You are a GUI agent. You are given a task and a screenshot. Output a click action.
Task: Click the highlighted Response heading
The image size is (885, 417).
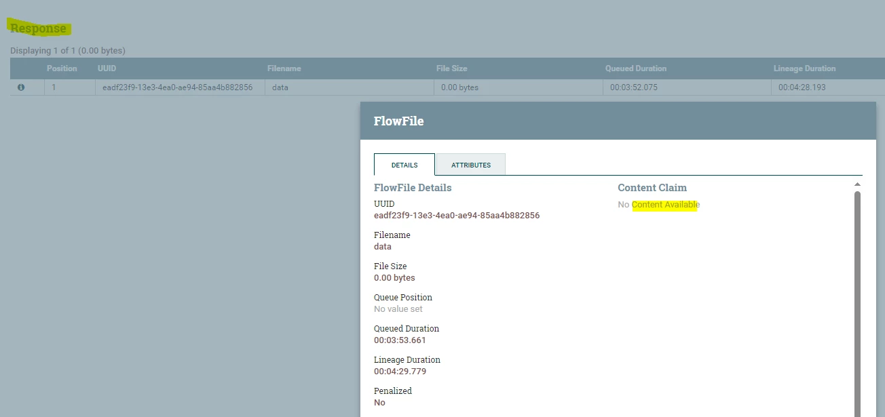click(38, 28)
